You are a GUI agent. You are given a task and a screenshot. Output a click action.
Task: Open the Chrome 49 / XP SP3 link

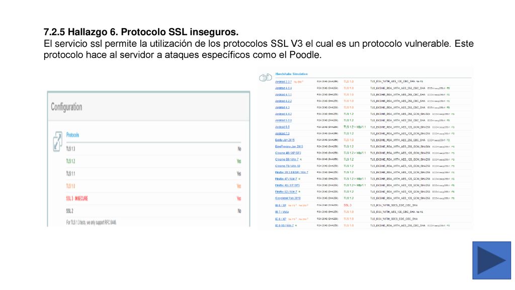pos(288,153)
